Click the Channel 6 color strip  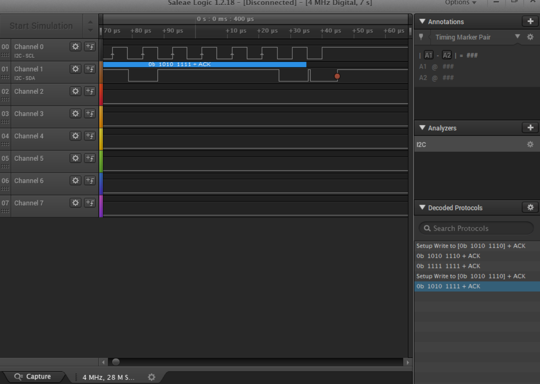coord(101,184)
